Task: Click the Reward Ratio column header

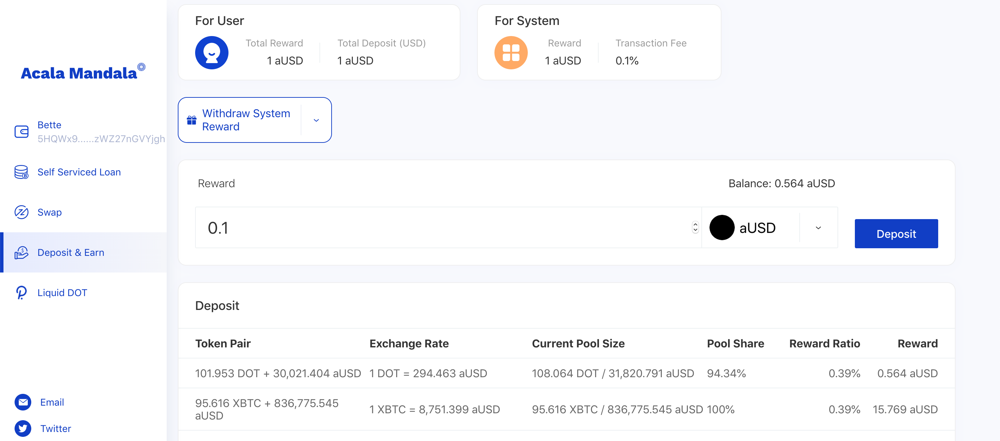Action: [825, 343]
